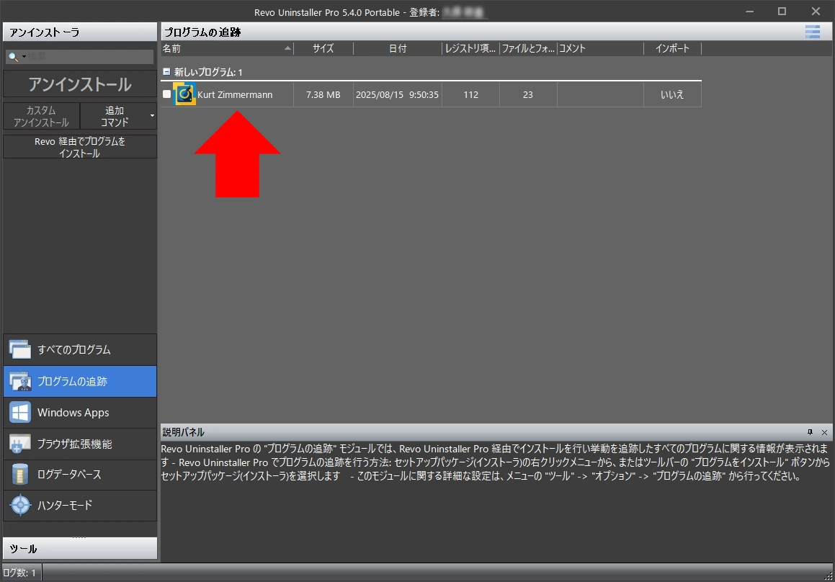
Task: Minimize the Revo Uninstaller window
Action: [749, 12]
